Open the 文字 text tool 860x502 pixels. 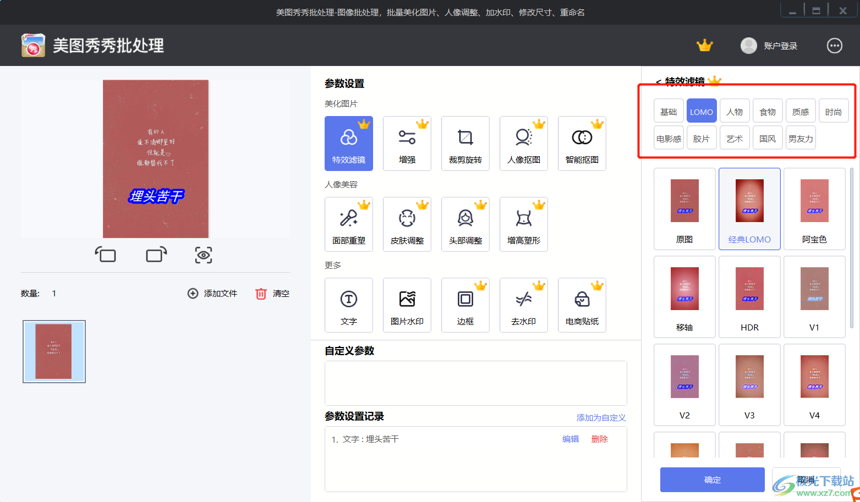click(349, 305)
